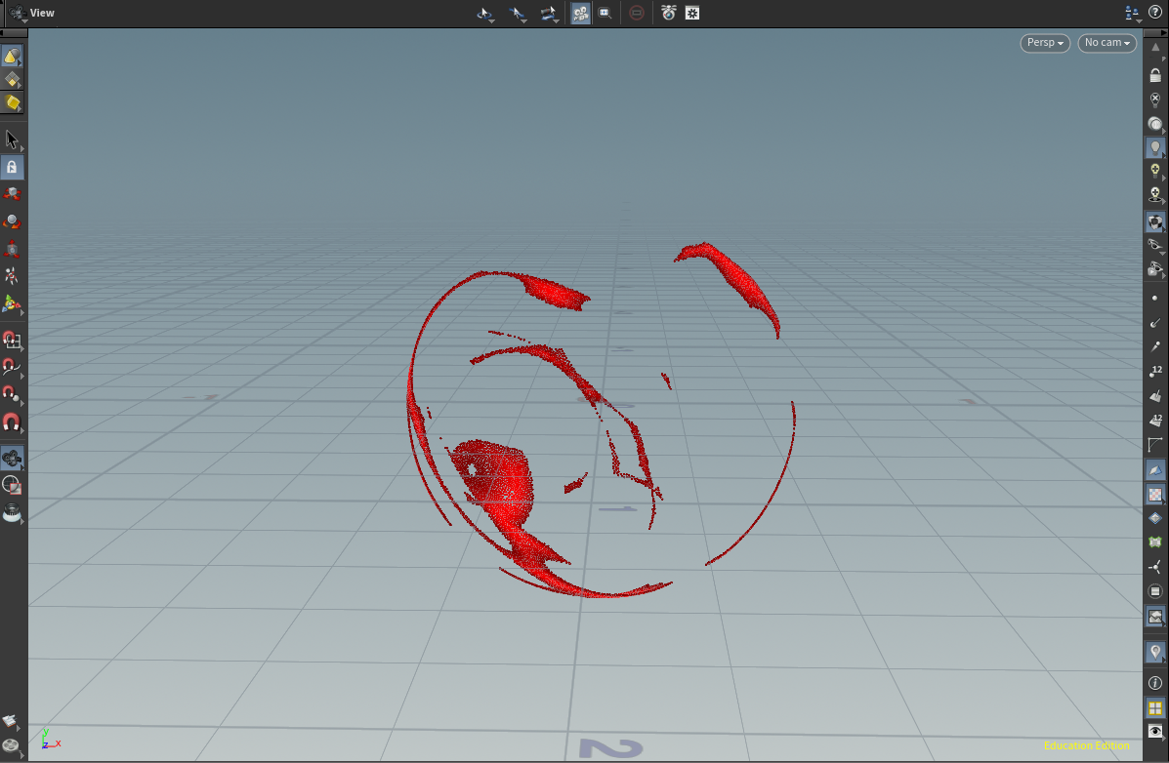Click the yellow four-pane layout icon

click(1155, 707)
